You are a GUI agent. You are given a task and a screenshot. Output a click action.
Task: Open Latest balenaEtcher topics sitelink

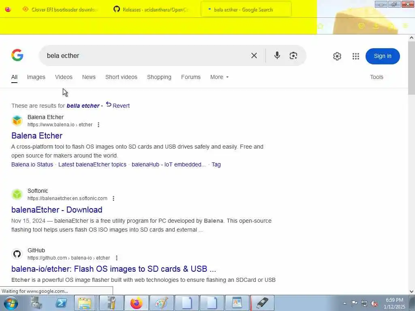(x=92, y=164)
